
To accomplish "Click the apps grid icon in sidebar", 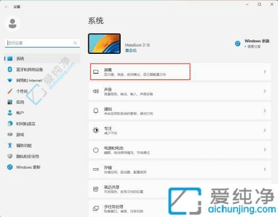I will (10, 102).
